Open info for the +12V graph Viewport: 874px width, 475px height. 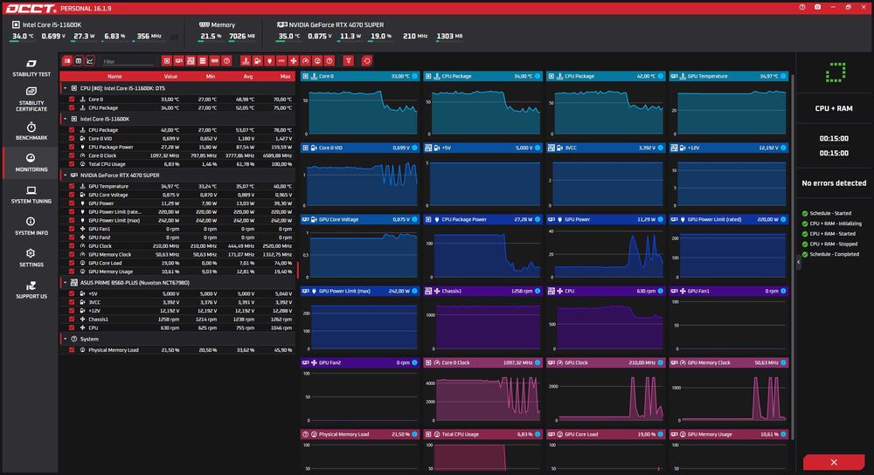[783, 148]
